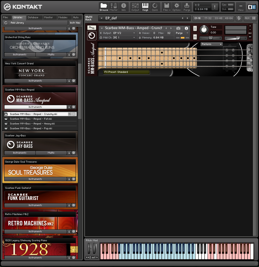Solo the Scarbee MM-Bass instrument
The height and width of the screenshot is (267, 259).
(x=195, y=29)
